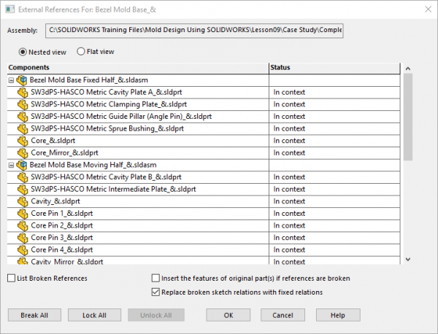Click 'In context' status for Core Pin 4
Screen dimensions: 438x334
[289, 249]
